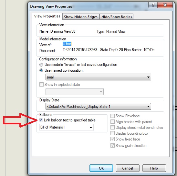Toggle Display sheet metal bend notes checkbox
177x176 pixels.
[112, 128]
